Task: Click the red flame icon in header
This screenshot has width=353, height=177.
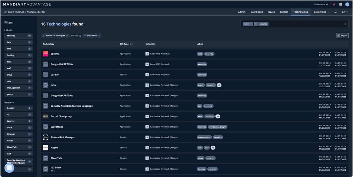Action: [x=334, y=4]
